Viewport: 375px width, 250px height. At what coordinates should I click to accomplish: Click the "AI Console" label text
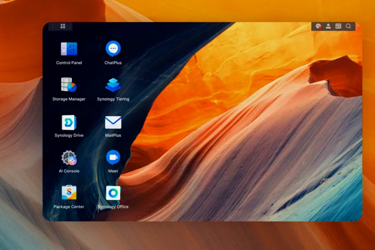(69, 171)
